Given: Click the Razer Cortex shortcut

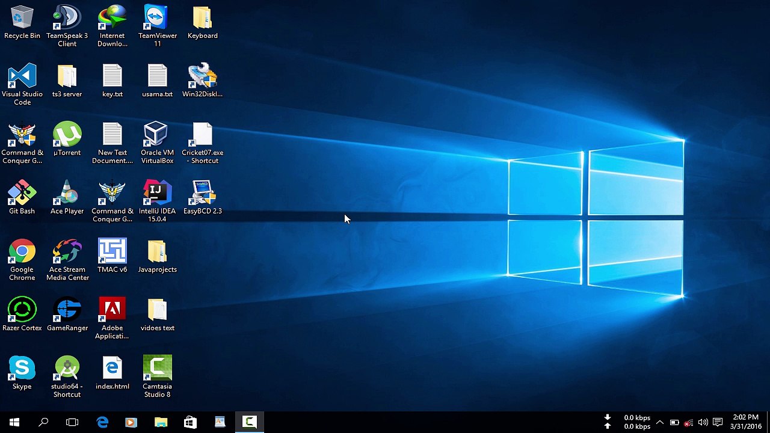Looking at the screenshot, I should tap(22, 311).
